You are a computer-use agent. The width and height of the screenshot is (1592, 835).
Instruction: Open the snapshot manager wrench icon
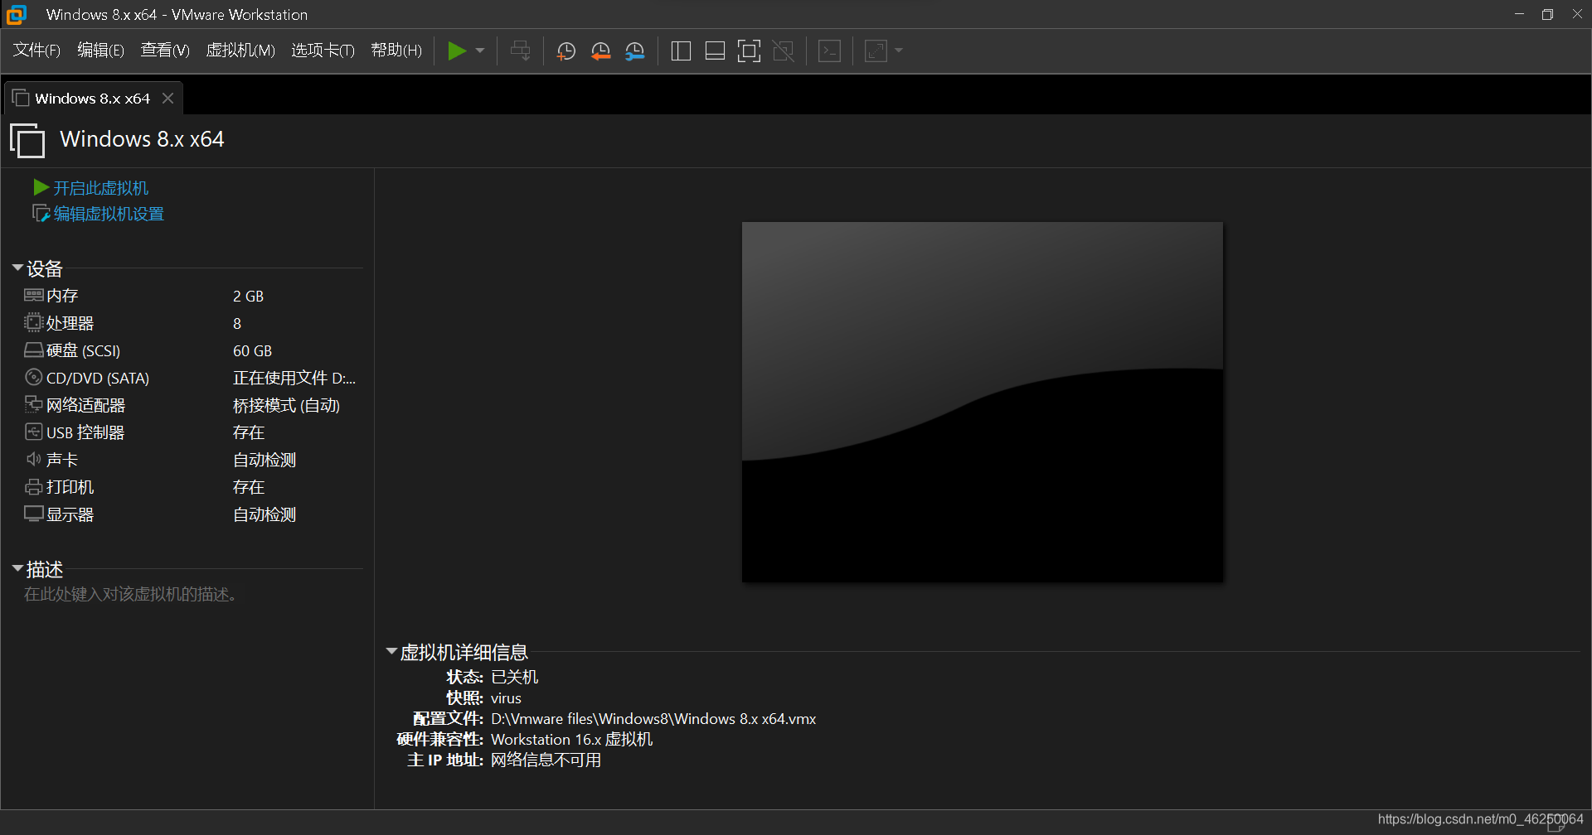(x=635, y=51)
